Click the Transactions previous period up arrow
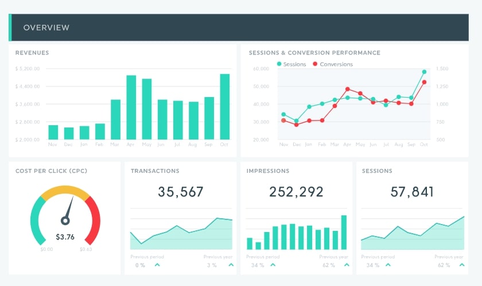The width and height of the screenshot is (482, 286). [157, 265]
